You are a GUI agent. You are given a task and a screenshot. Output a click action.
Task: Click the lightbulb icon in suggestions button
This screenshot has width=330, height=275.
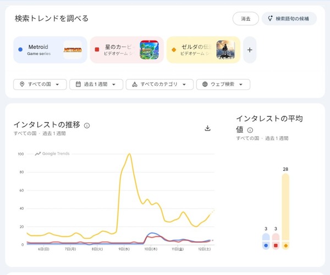point(270,18)
